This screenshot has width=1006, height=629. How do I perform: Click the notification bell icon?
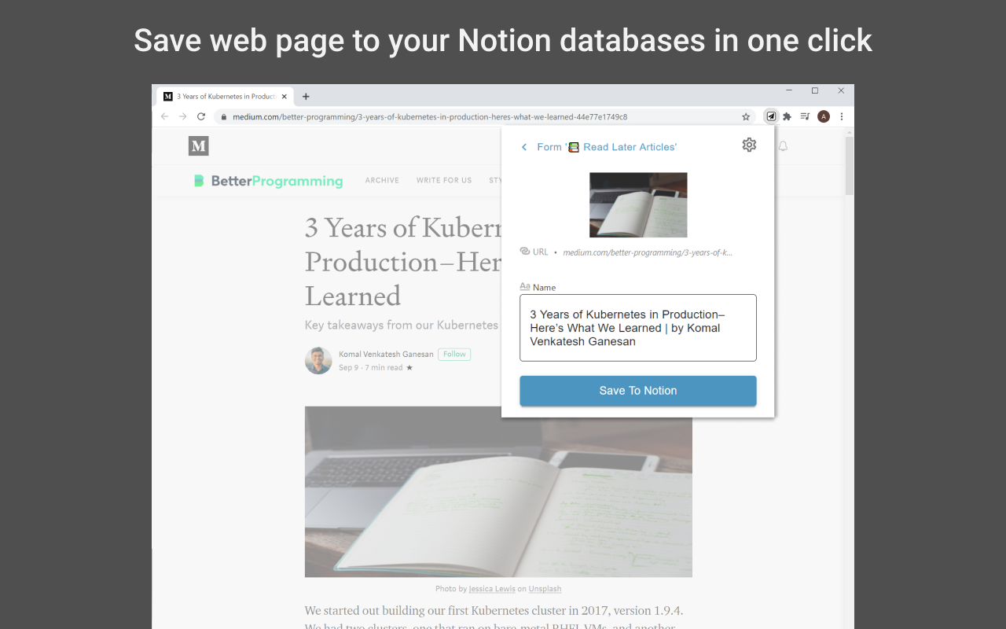(x=783, y=146)
